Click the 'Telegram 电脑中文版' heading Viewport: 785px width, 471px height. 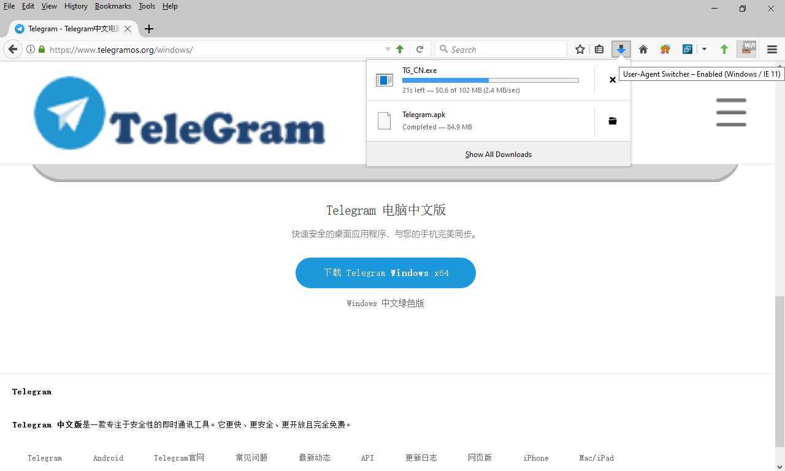click(386, 210)
